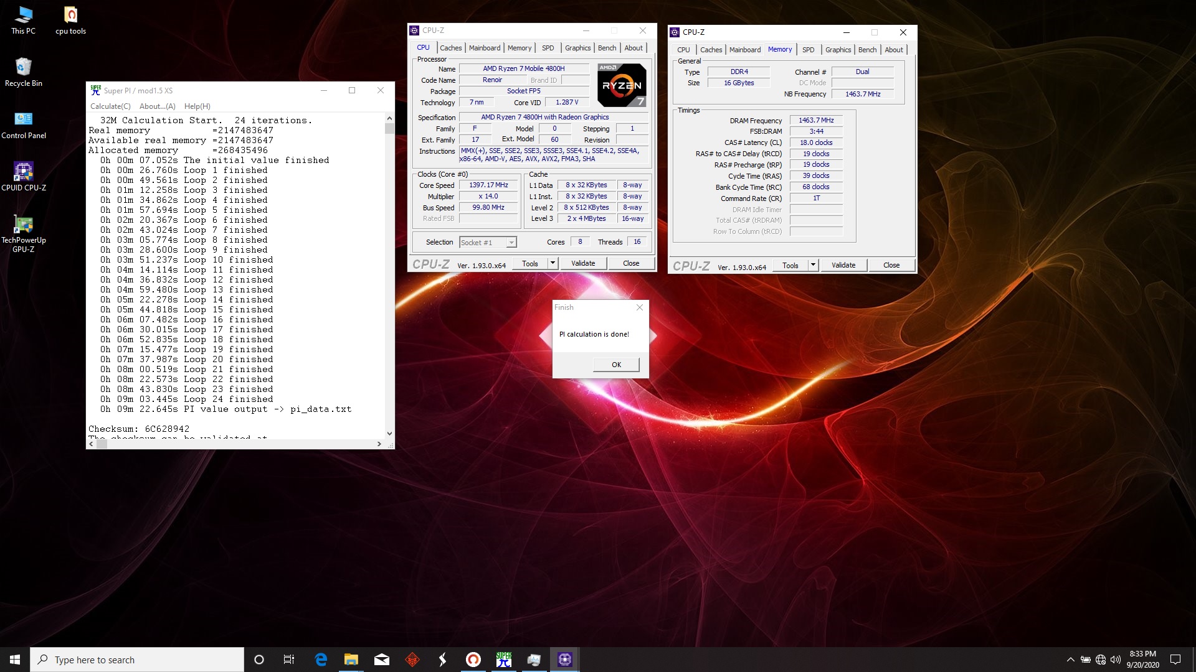Click OK in Finish dialog
The width and height of the screenshot is (1196, 672).
click(616, 365)
